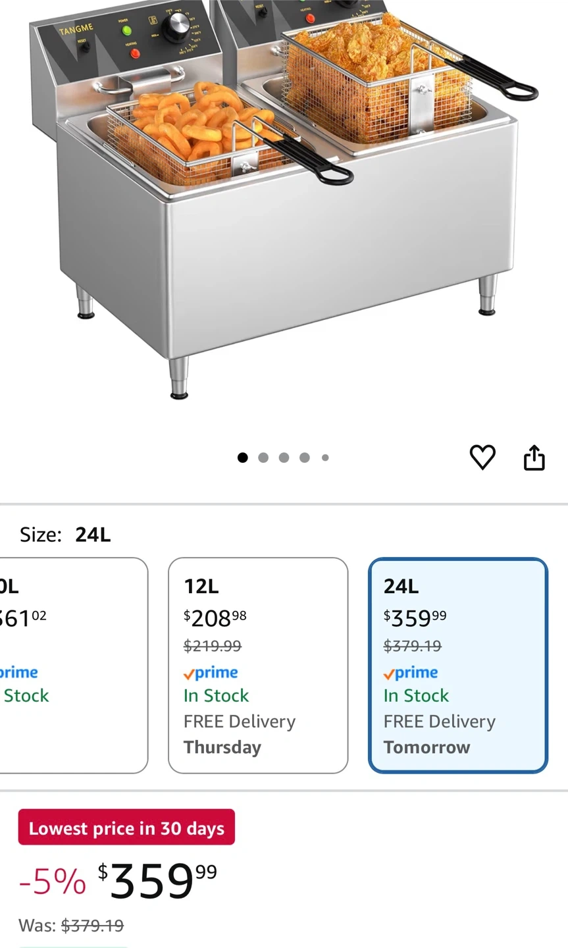Select the fourth image carousel dot

pyautogui.click(x=304, y=458)
